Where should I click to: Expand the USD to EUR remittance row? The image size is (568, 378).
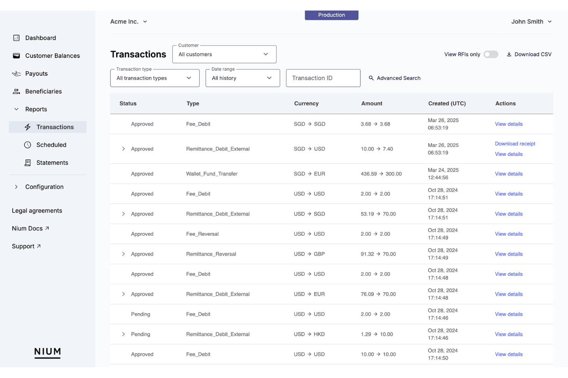click(x=123, y=294)
